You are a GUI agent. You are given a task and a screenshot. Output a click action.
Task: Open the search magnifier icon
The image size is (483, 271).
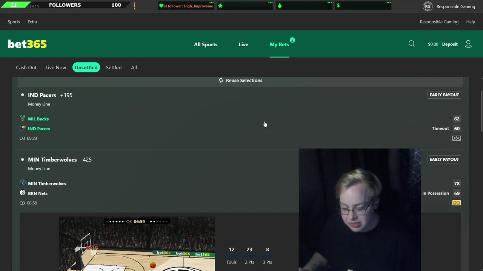(412, 44)
